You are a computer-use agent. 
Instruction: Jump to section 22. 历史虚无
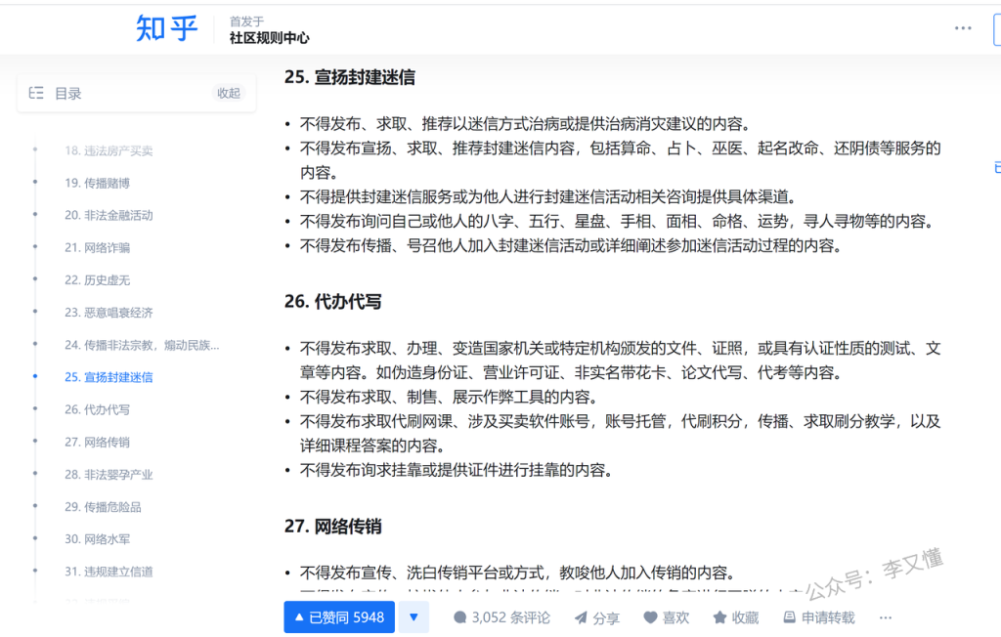coord(97,280)
